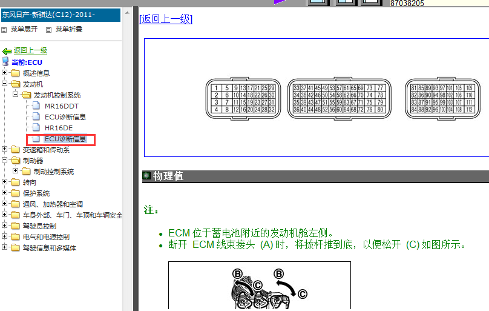Collapse the 发动机 tree node
Viewport: 489px width, 311px height.
[x=4, y=84]
